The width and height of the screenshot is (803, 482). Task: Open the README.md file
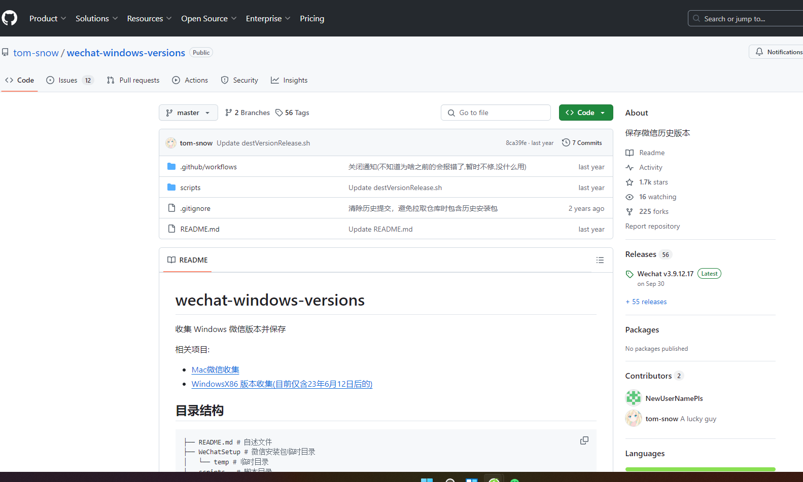coord(200,229)
